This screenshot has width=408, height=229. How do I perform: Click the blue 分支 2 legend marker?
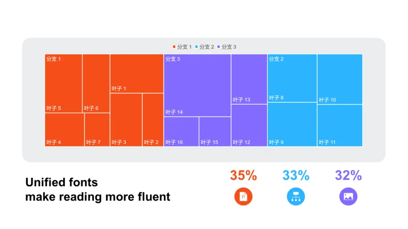pos(196,47)
